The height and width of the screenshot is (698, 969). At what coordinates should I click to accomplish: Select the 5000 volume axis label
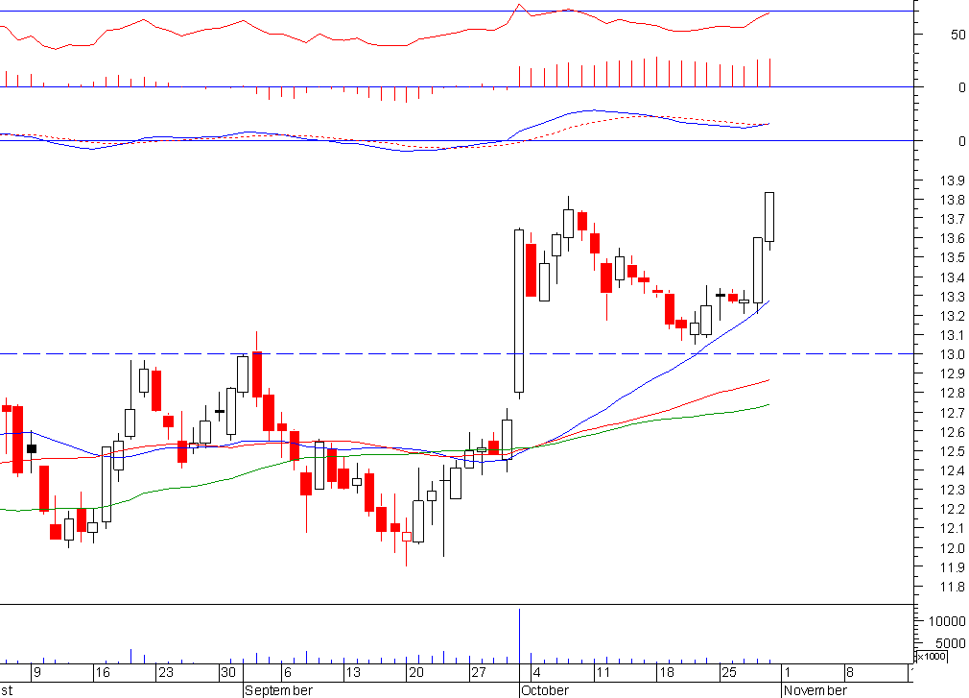click(951, 643)
